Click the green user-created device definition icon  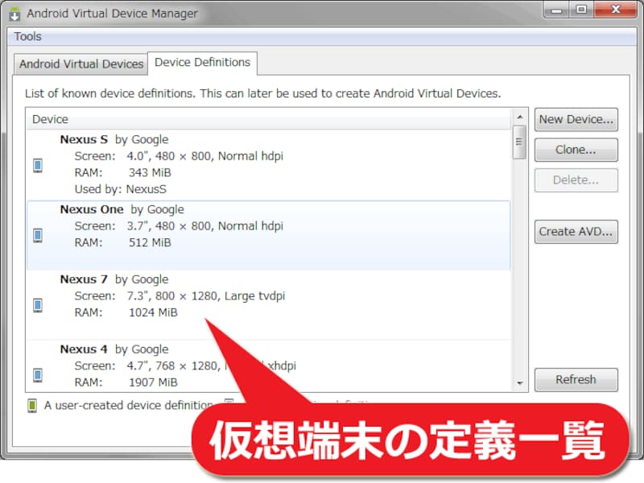(x=32, y=406)
